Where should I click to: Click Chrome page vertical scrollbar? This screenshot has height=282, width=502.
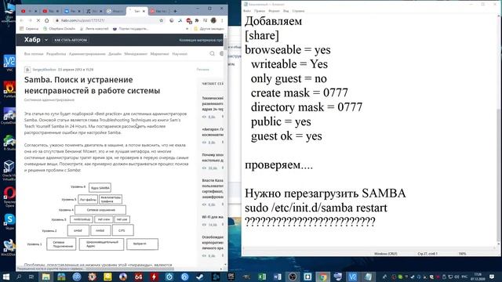coord(225,45)
